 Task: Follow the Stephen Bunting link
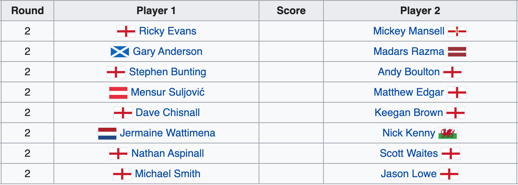click(168, 72)
